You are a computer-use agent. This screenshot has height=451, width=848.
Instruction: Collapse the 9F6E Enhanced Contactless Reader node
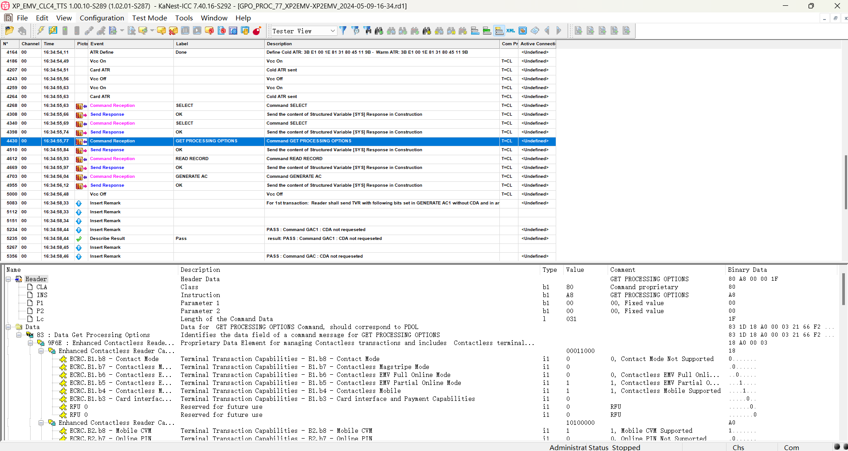coord(30,343)
